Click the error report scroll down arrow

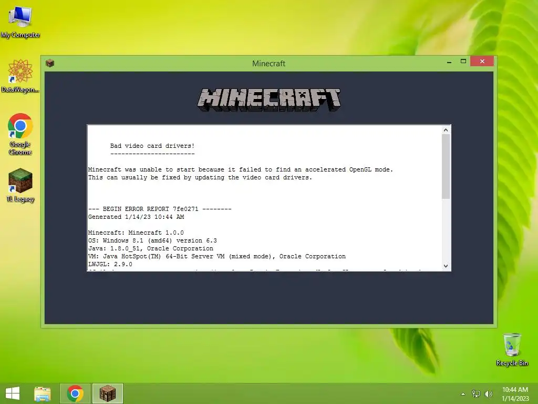pos(446,266)
